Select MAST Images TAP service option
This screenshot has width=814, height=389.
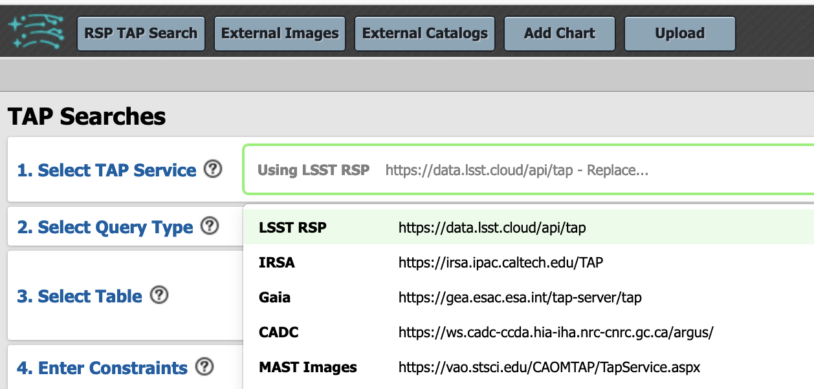point(528,367)
